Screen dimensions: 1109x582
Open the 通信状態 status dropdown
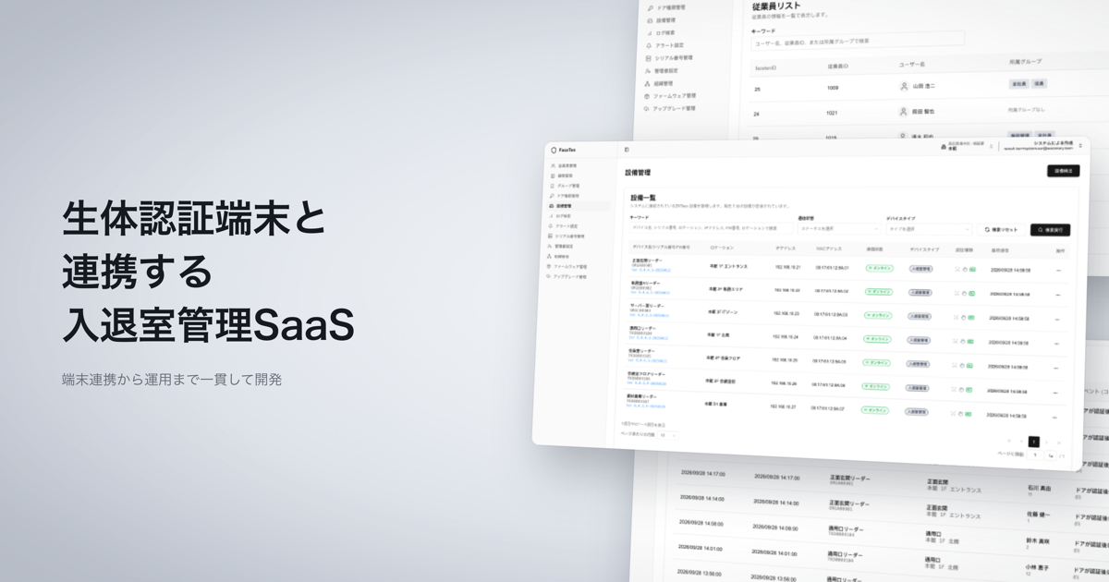click(x=839, y=227)
